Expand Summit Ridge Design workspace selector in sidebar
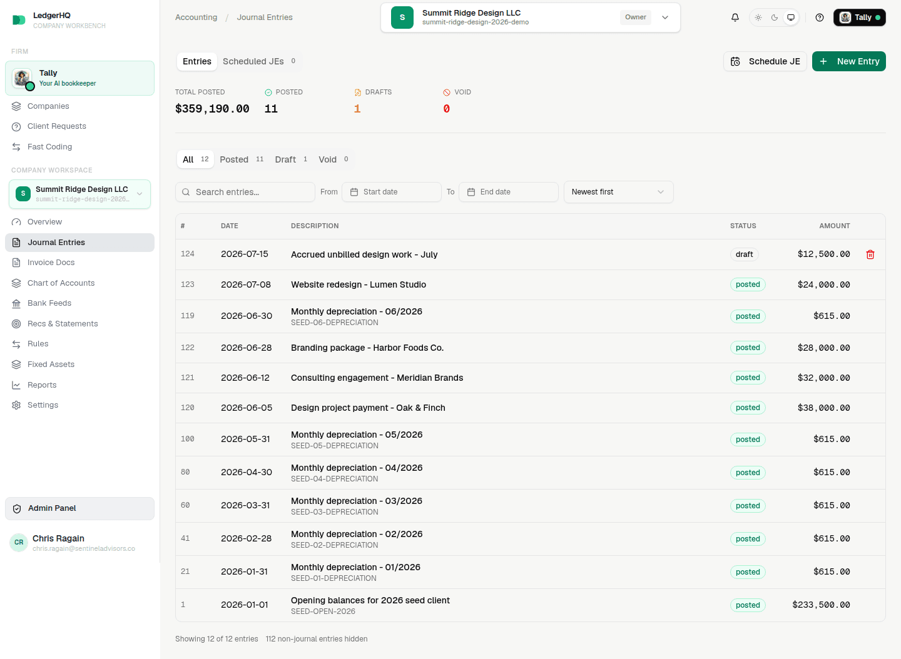The image size is (901, 659). tap(79, 194)
